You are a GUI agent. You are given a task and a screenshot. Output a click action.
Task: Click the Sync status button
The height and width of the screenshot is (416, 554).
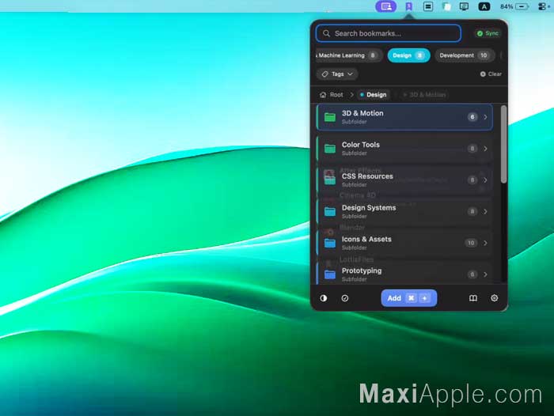click(488, 33)
